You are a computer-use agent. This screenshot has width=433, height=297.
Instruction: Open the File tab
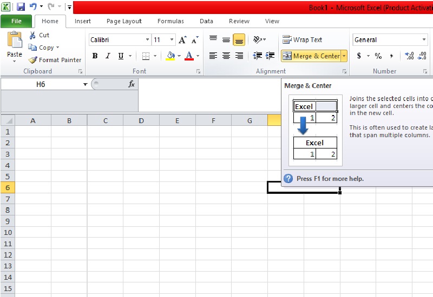(16, 21)
